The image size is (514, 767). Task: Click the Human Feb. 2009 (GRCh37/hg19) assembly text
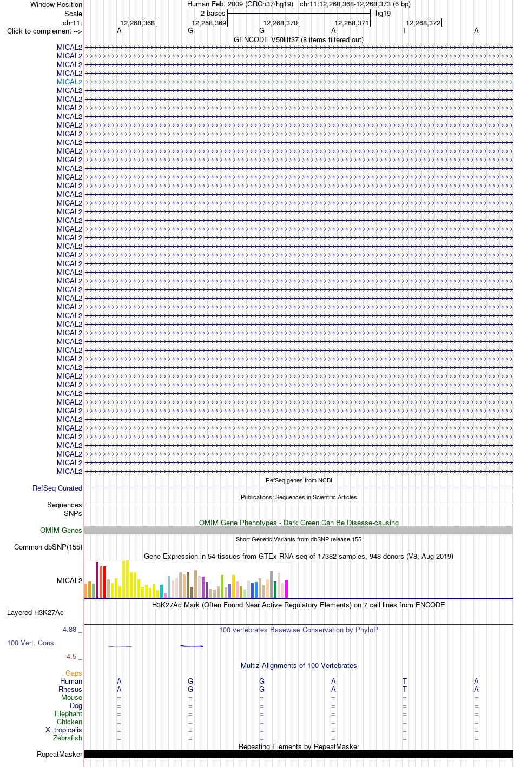pos(240,4)
